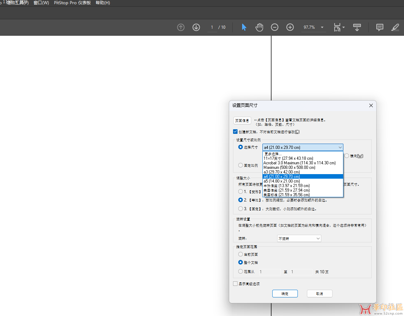Enable 显示高级选项 checkbox
Viewport: 404px width, 316px height.
(x=235, y=284)
